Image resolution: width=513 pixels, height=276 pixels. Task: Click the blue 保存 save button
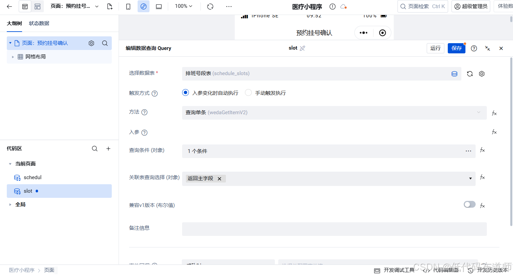pos(456,48)
